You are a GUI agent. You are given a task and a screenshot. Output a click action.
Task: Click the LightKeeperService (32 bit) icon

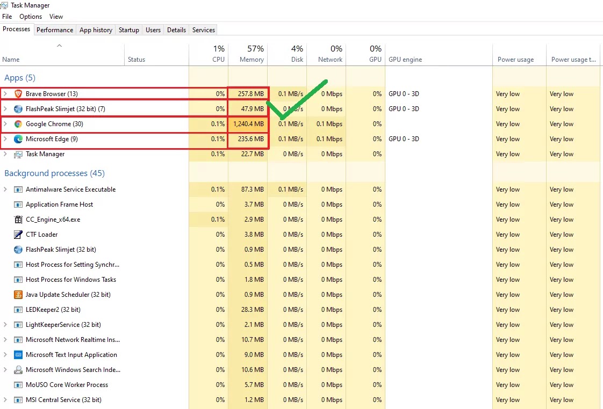tap(18, 325)
